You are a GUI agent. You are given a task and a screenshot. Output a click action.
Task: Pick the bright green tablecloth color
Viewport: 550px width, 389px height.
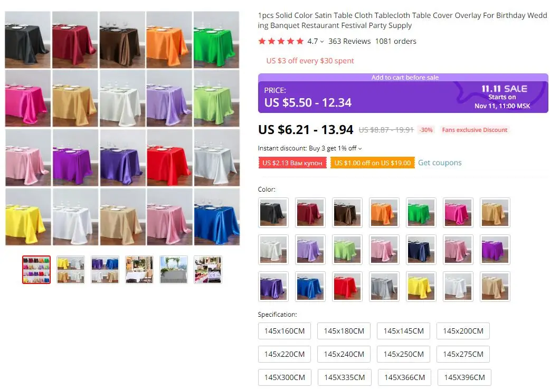421,213
